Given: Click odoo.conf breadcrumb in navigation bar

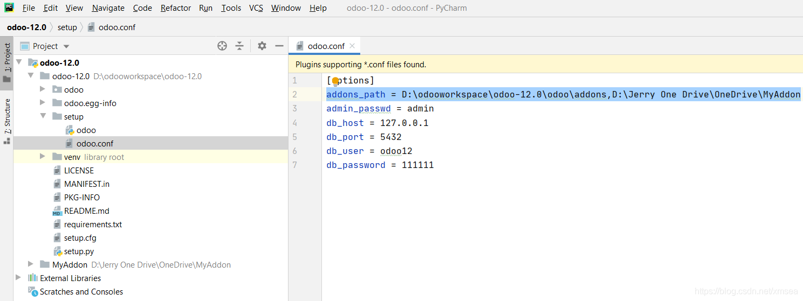Looking at the screenshot, I should pos(112,27).
